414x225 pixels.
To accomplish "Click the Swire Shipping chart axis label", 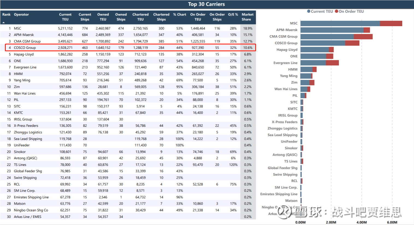I will point(285,175).
